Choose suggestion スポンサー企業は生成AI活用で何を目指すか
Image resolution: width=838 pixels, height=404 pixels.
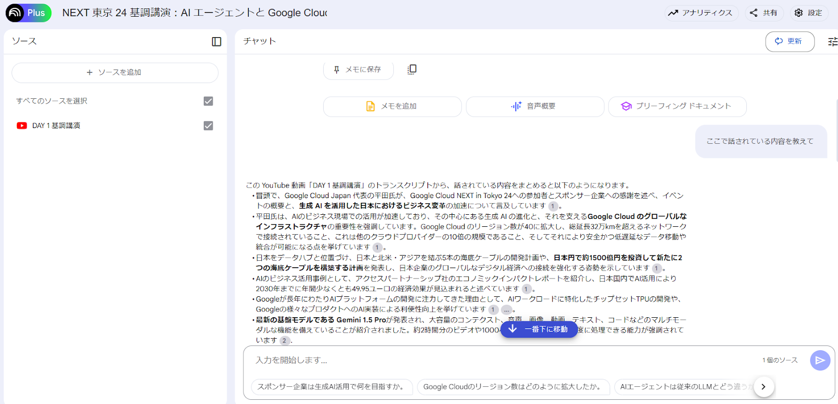332,387
